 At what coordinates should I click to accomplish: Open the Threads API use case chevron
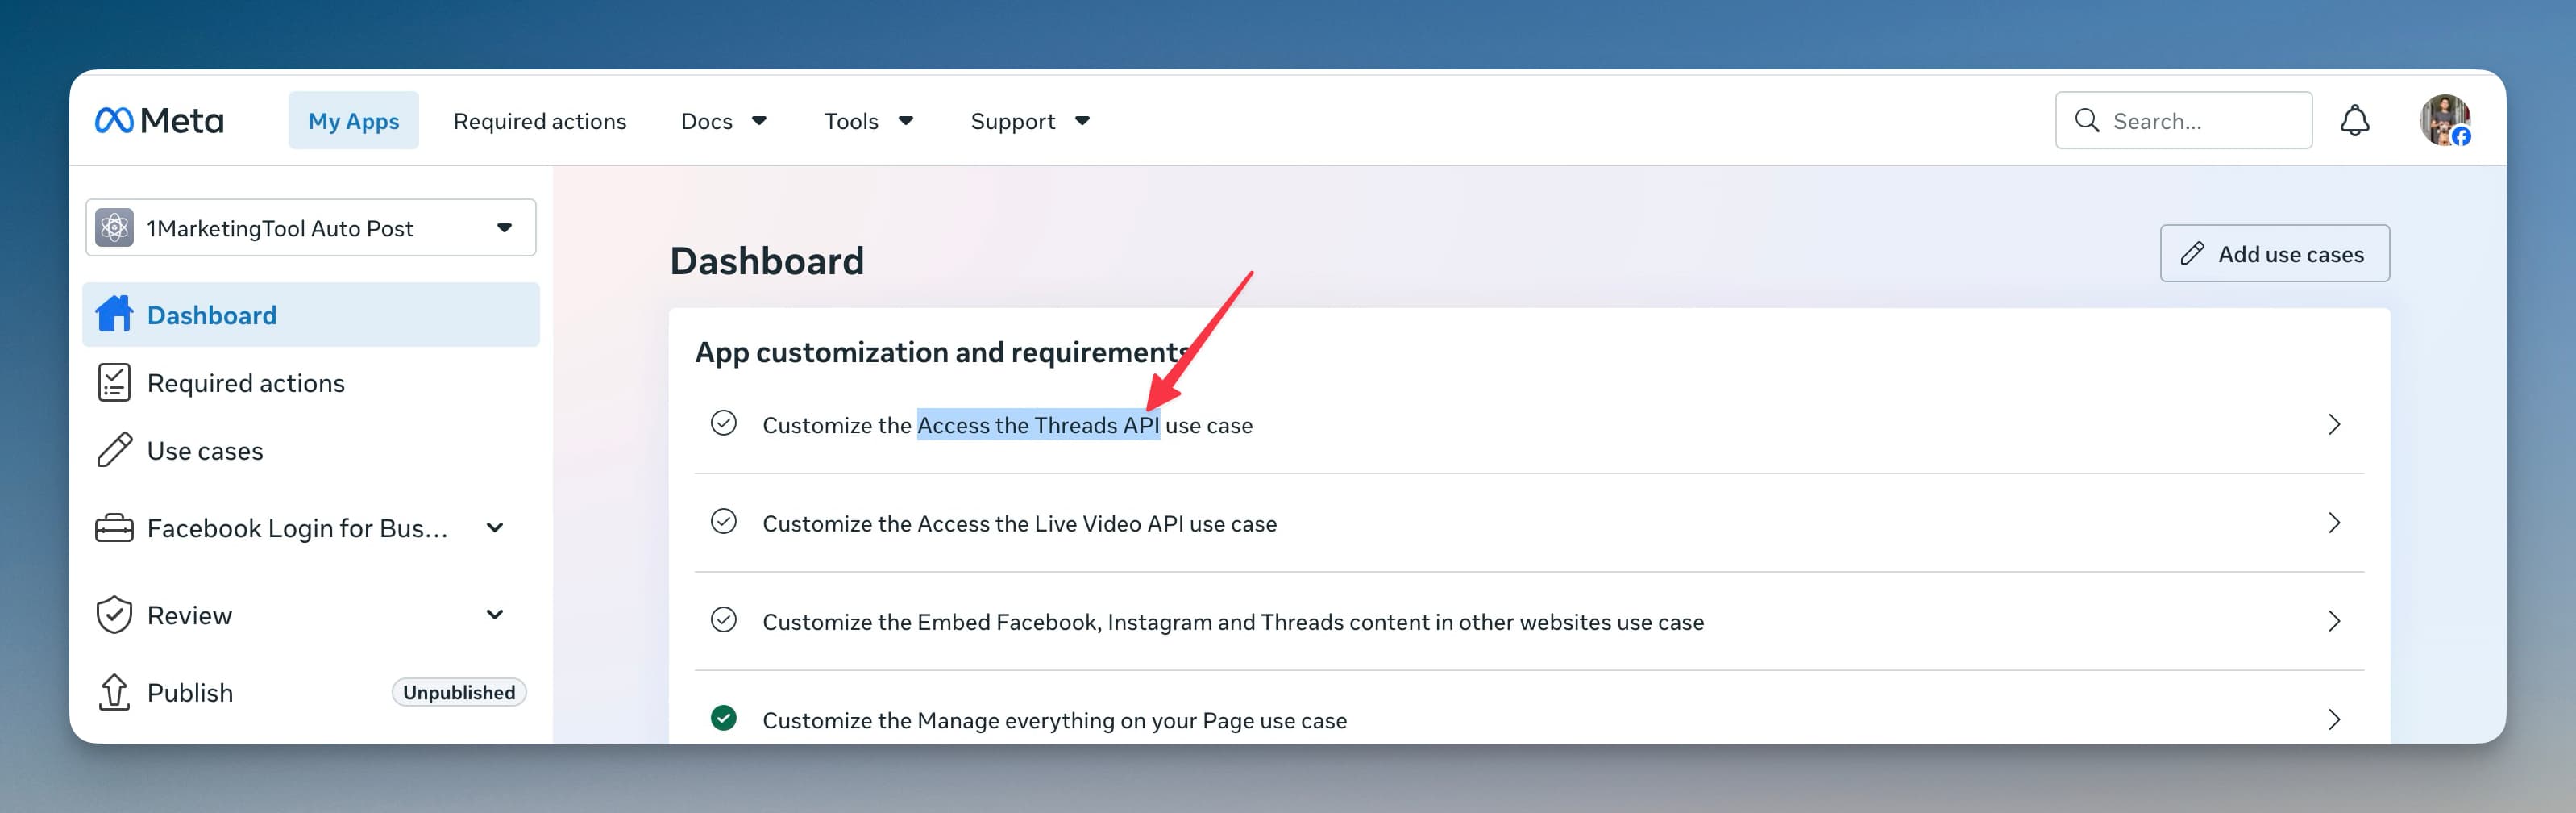click(2334, 424)
